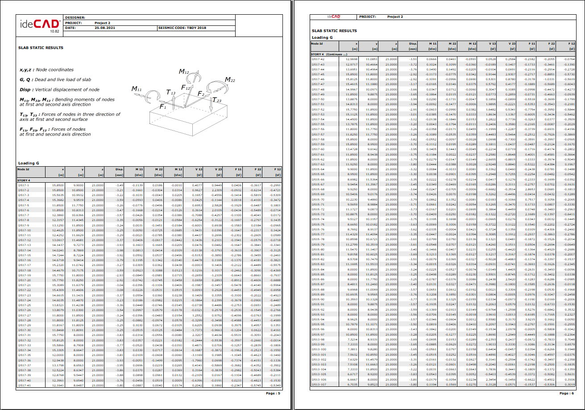Select node row D517-42 on page 6
Viewport: 585px width, 410px height.
click(x=444, y=59)
